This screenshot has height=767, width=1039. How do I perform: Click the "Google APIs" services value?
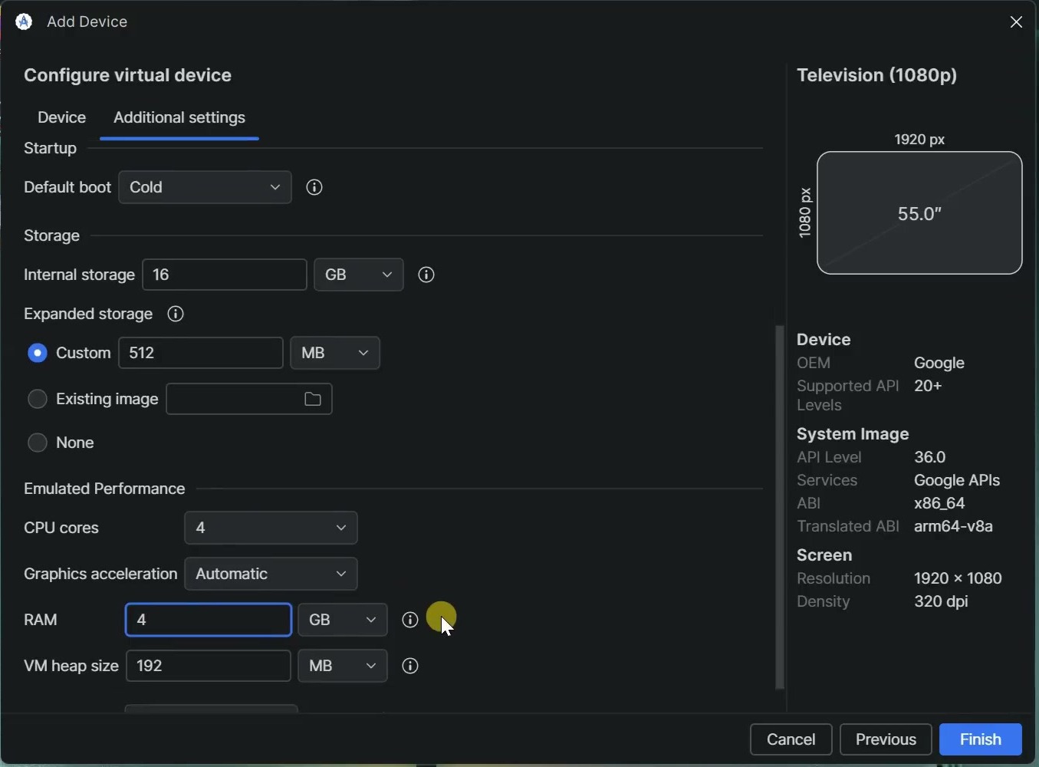click(x=958, y=481)
